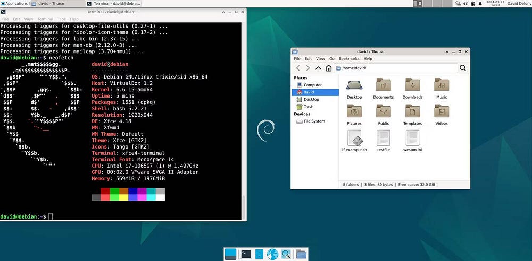Screen dimensions: 532x261
Task: Open David Delony user menu
Action: [519, 3]
